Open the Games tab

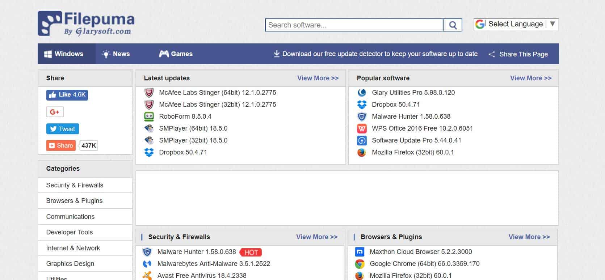click(176, 54)
